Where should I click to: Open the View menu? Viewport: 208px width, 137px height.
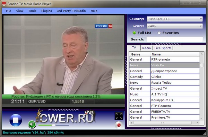20,11
